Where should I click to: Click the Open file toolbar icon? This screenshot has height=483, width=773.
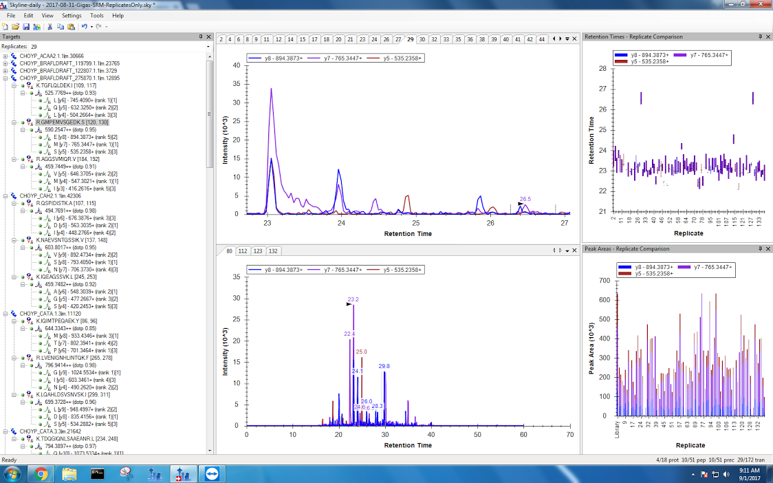(x=15, y=26)
